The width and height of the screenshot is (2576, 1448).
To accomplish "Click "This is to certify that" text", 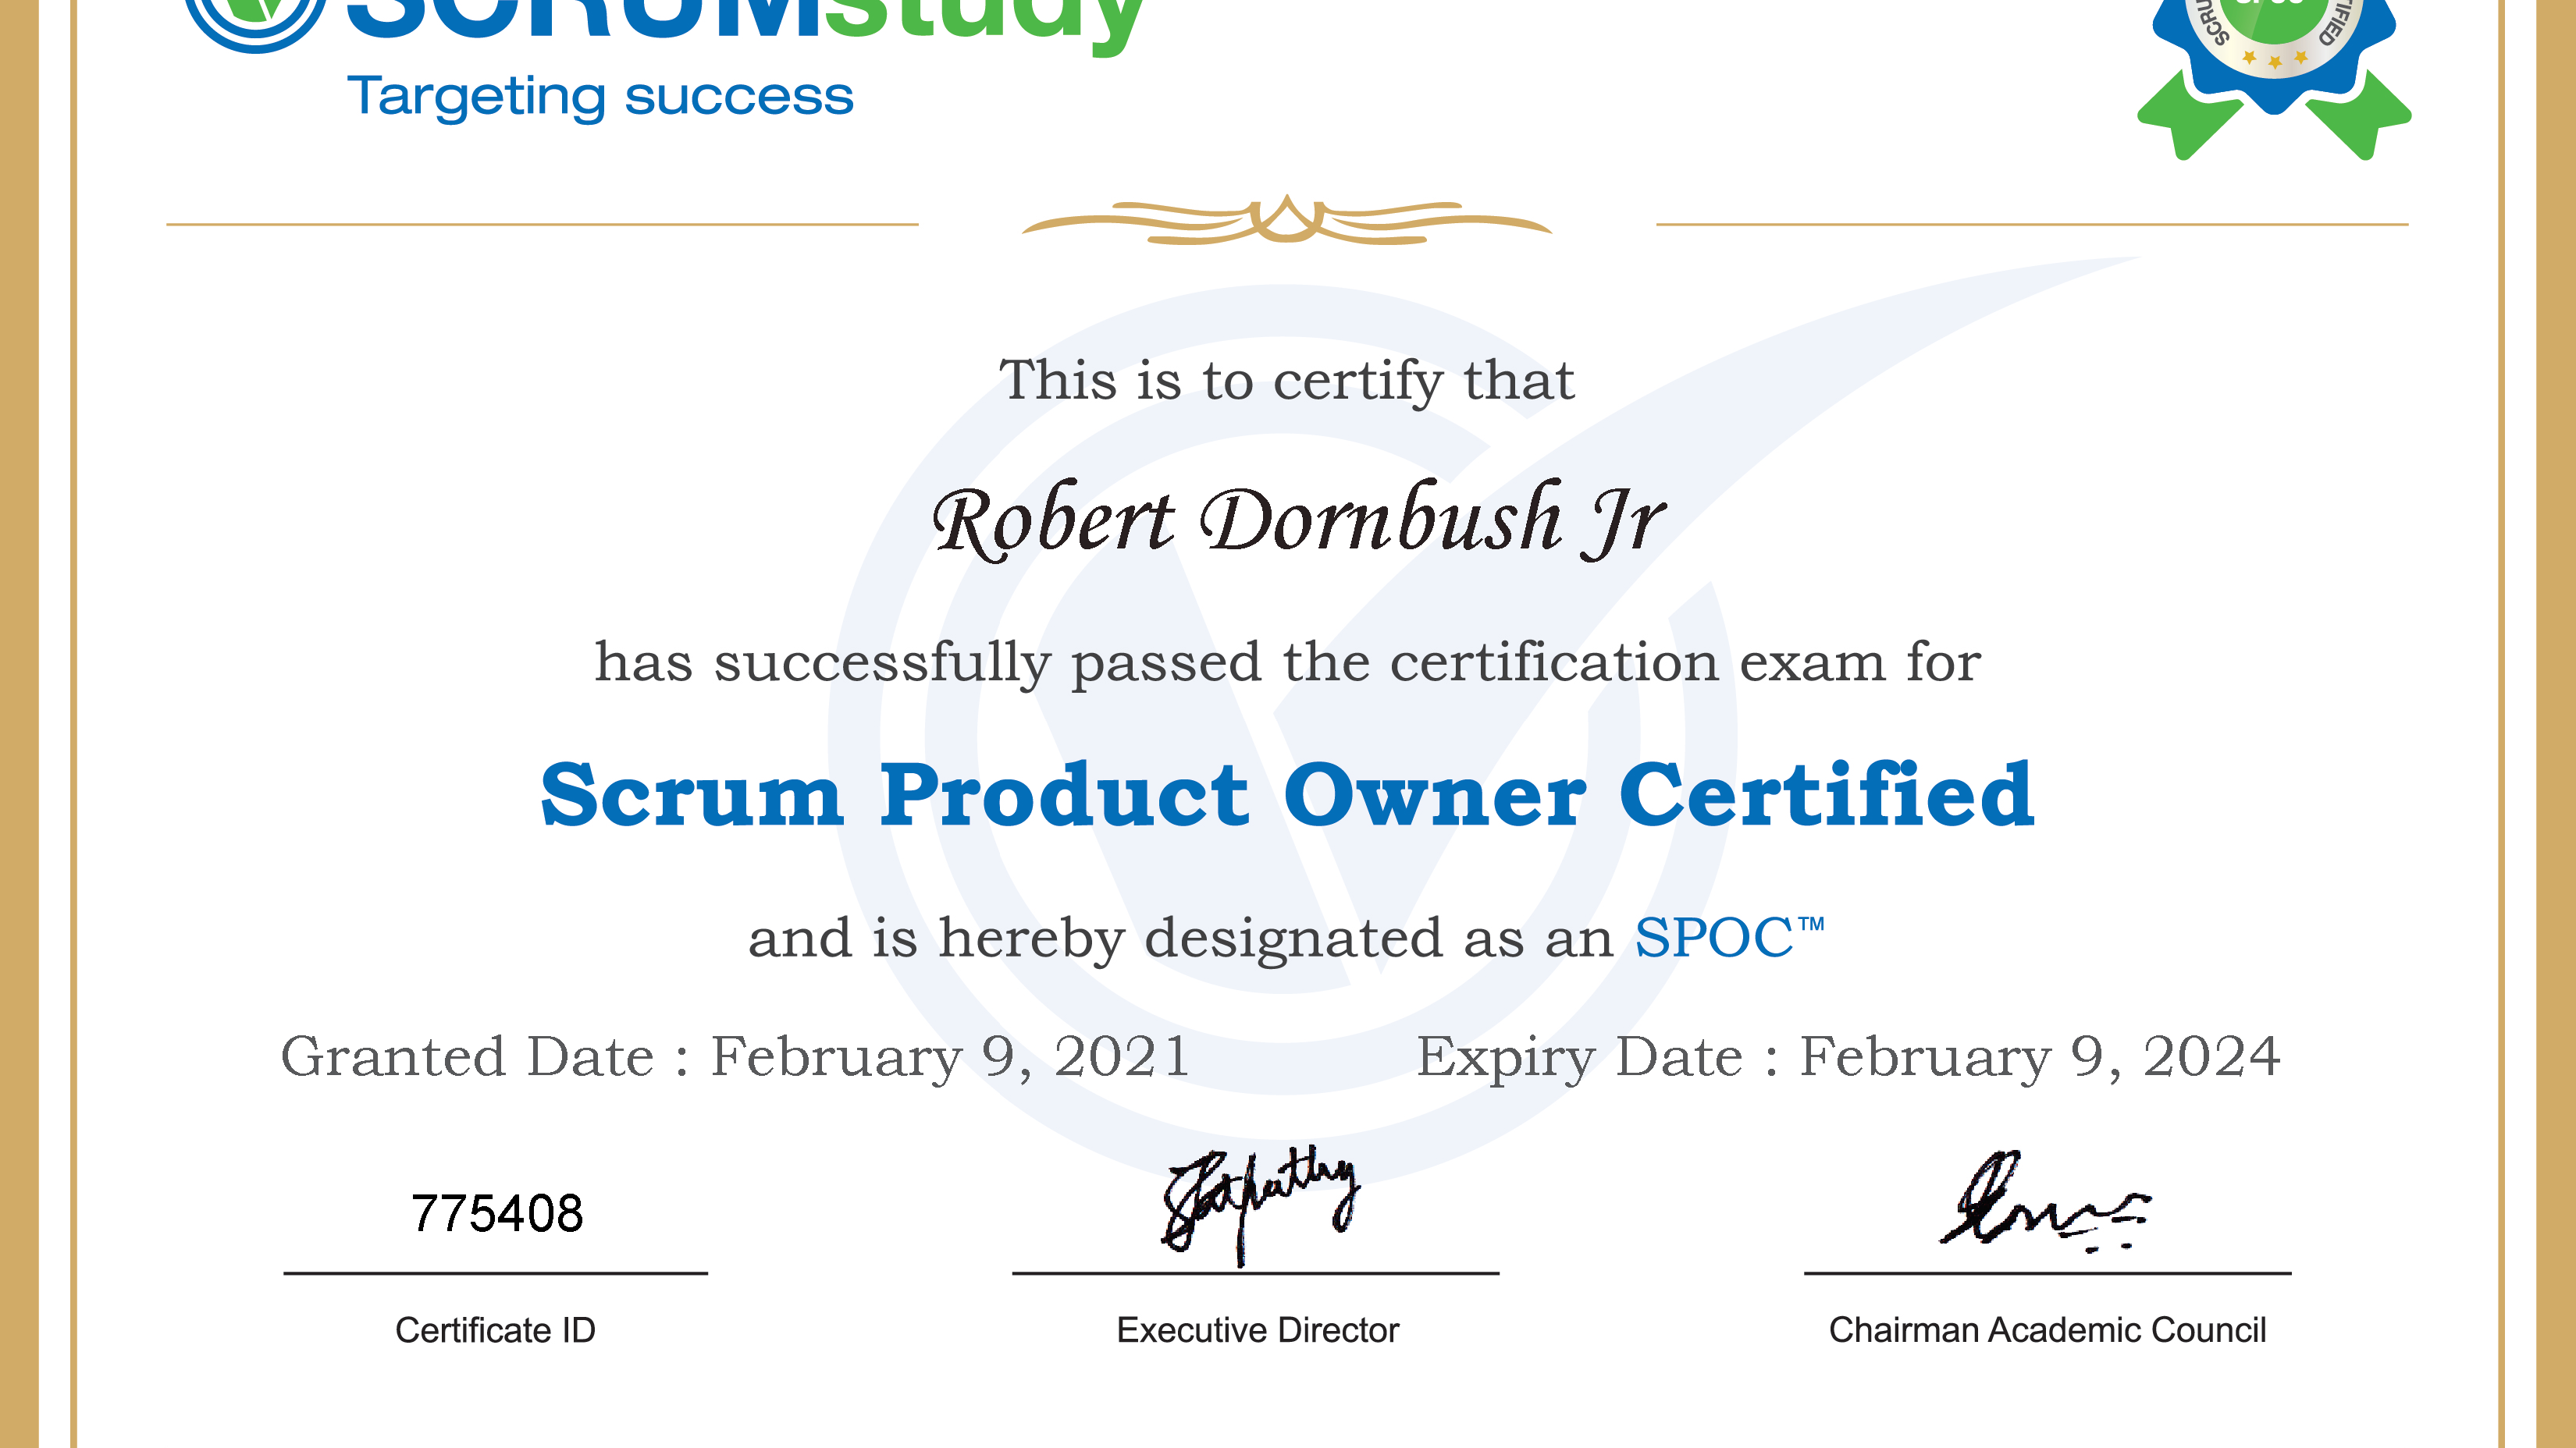I will point(1287,381).
